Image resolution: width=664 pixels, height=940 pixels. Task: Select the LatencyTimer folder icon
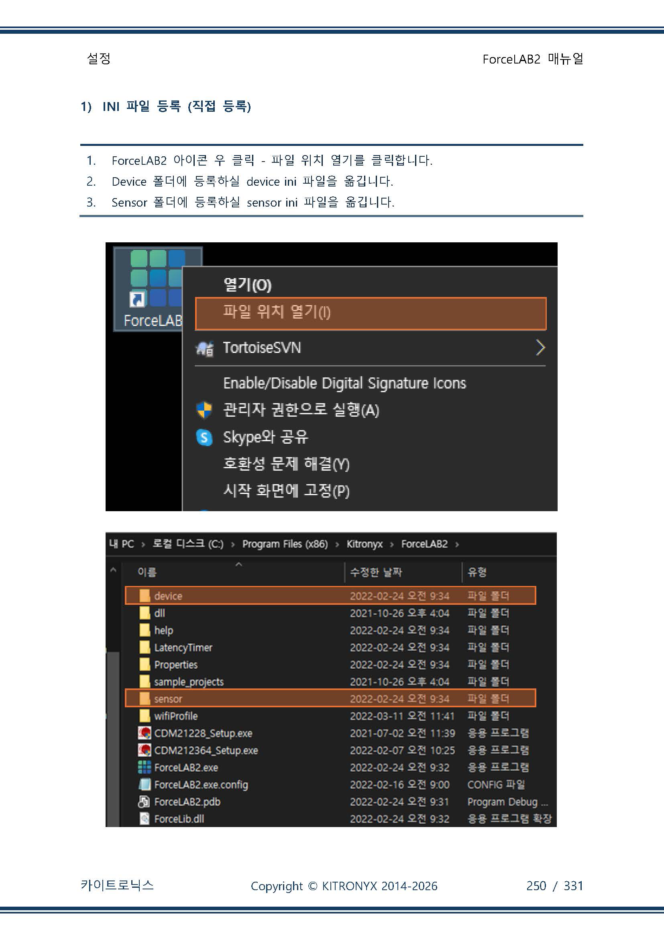(x=145, y=647)
